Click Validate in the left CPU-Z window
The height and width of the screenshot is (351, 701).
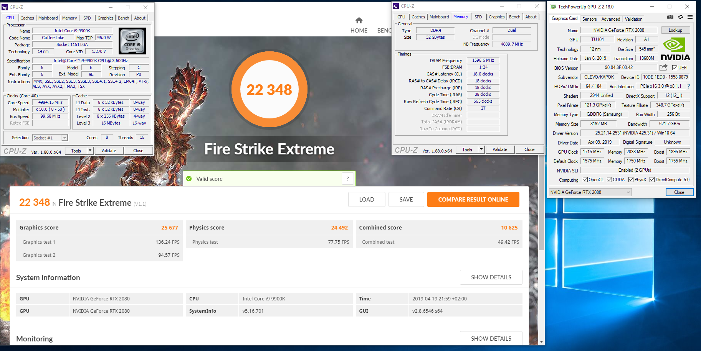point(109,151)
